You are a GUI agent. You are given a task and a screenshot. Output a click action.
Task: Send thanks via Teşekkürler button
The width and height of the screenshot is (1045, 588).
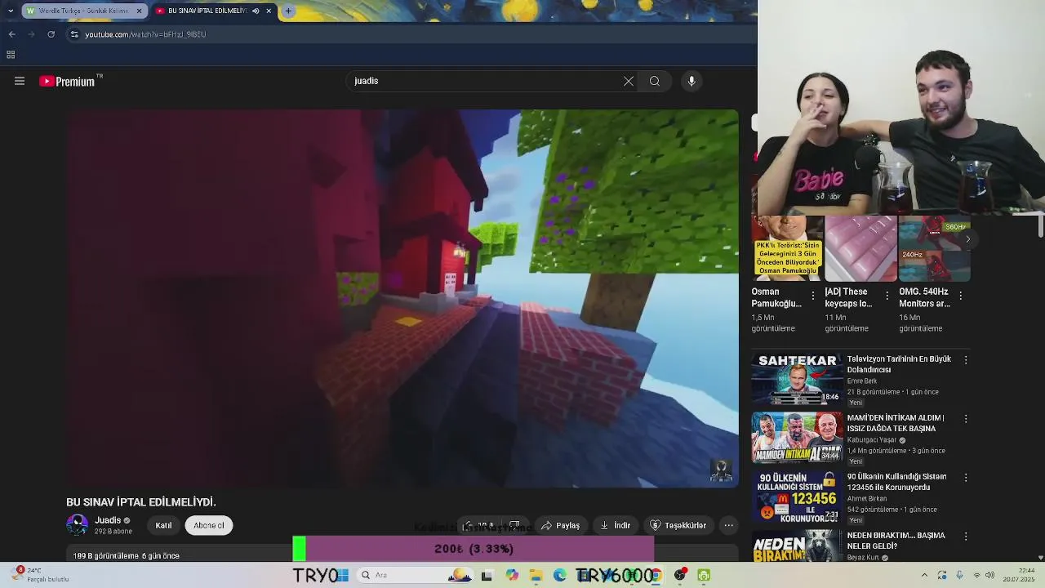[x=678, y=525]
